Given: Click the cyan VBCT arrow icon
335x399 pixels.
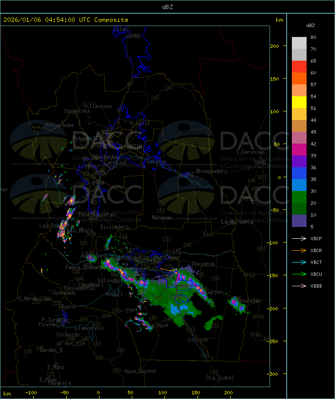Looking at the screenshot, I should click(299, 262).
